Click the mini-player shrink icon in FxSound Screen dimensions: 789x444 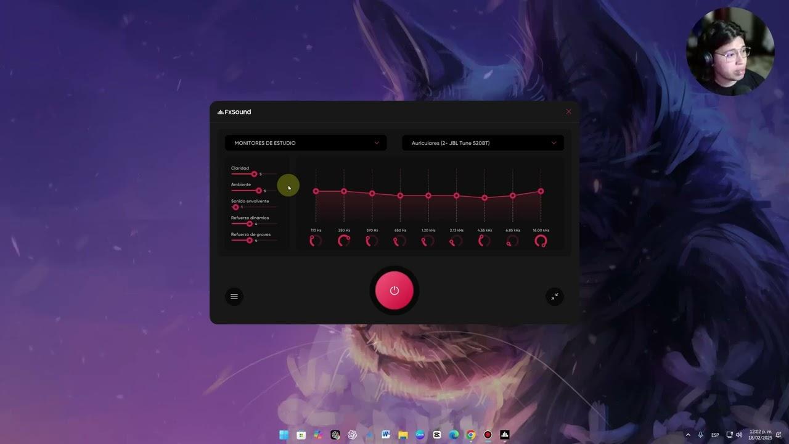[x=554, y=297]
